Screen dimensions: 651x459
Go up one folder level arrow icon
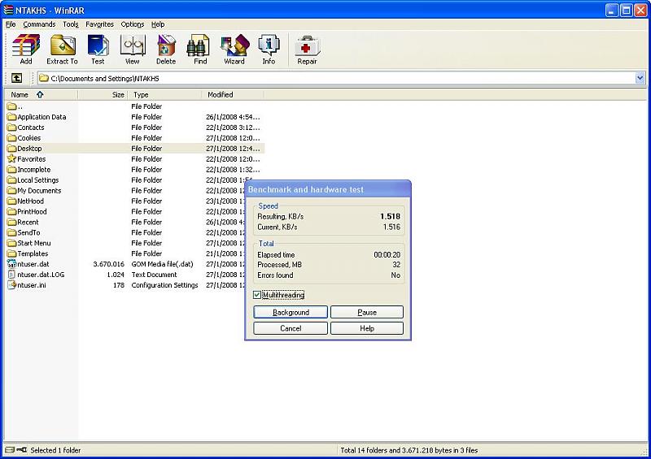(16, 78)
